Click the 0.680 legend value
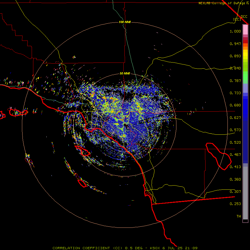 (x=235, y=105)
